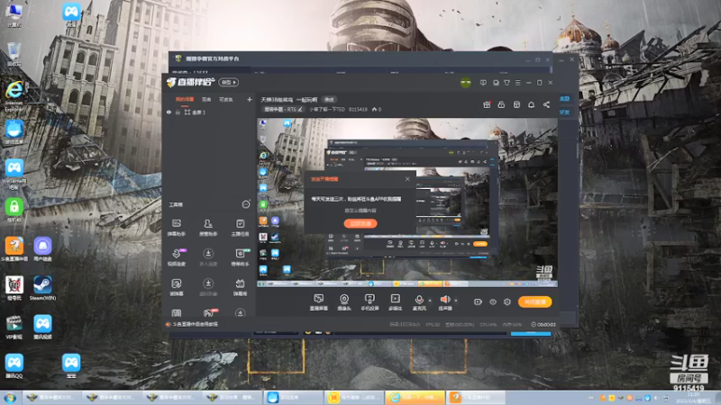Image resolution: width=721 pixels, height=405 pixels.
Task: Toggle the lock on the 全屏1 source
Action: coord(178,112)
